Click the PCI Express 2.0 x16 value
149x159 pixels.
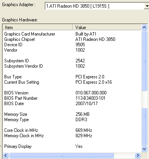coord(94,82)
